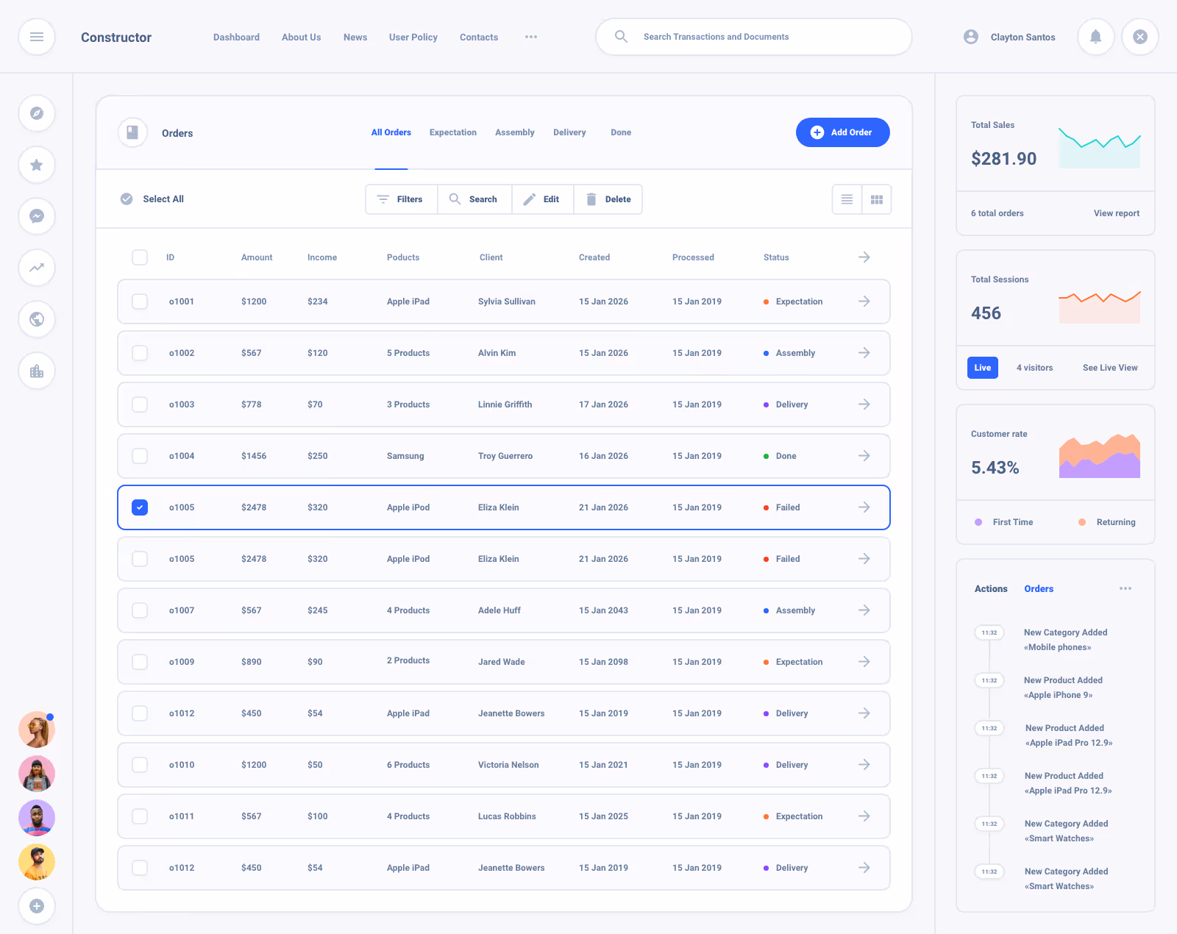Switch to the Assembly orders tab
Viewport: 1177px width, 934px height.
[x=514, y=132]
